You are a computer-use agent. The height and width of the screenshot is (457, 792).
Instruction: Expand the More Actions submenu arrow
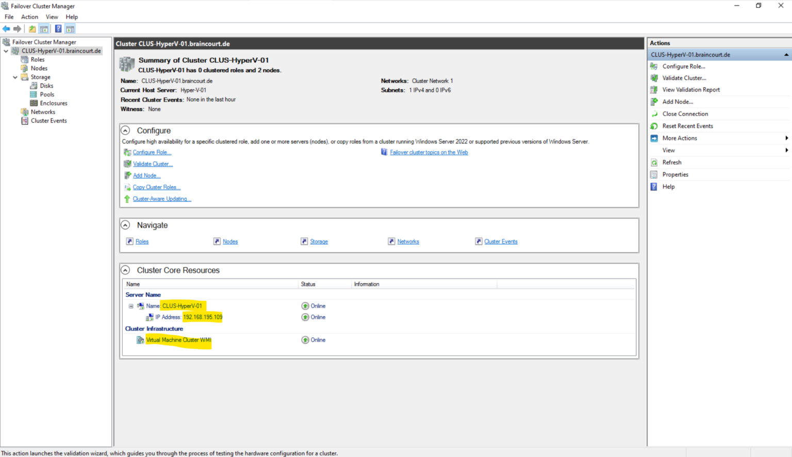[786, 138]
